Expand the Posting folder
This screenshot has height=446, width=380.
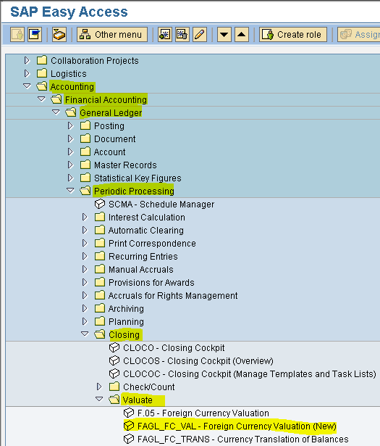70,125
